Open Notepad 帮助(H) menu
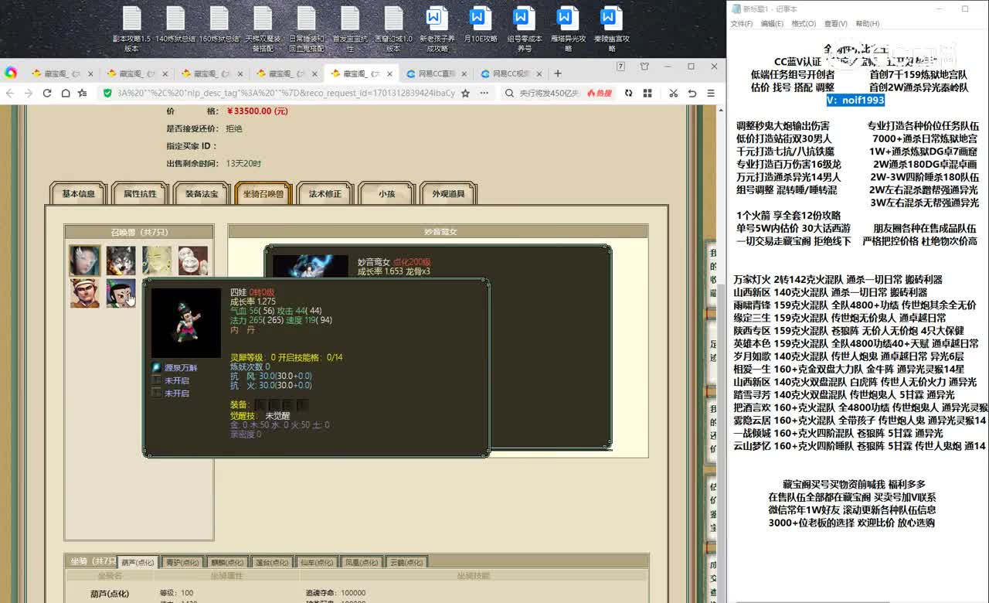This screenshot has width=989, height=603. (x=867, y=24)
